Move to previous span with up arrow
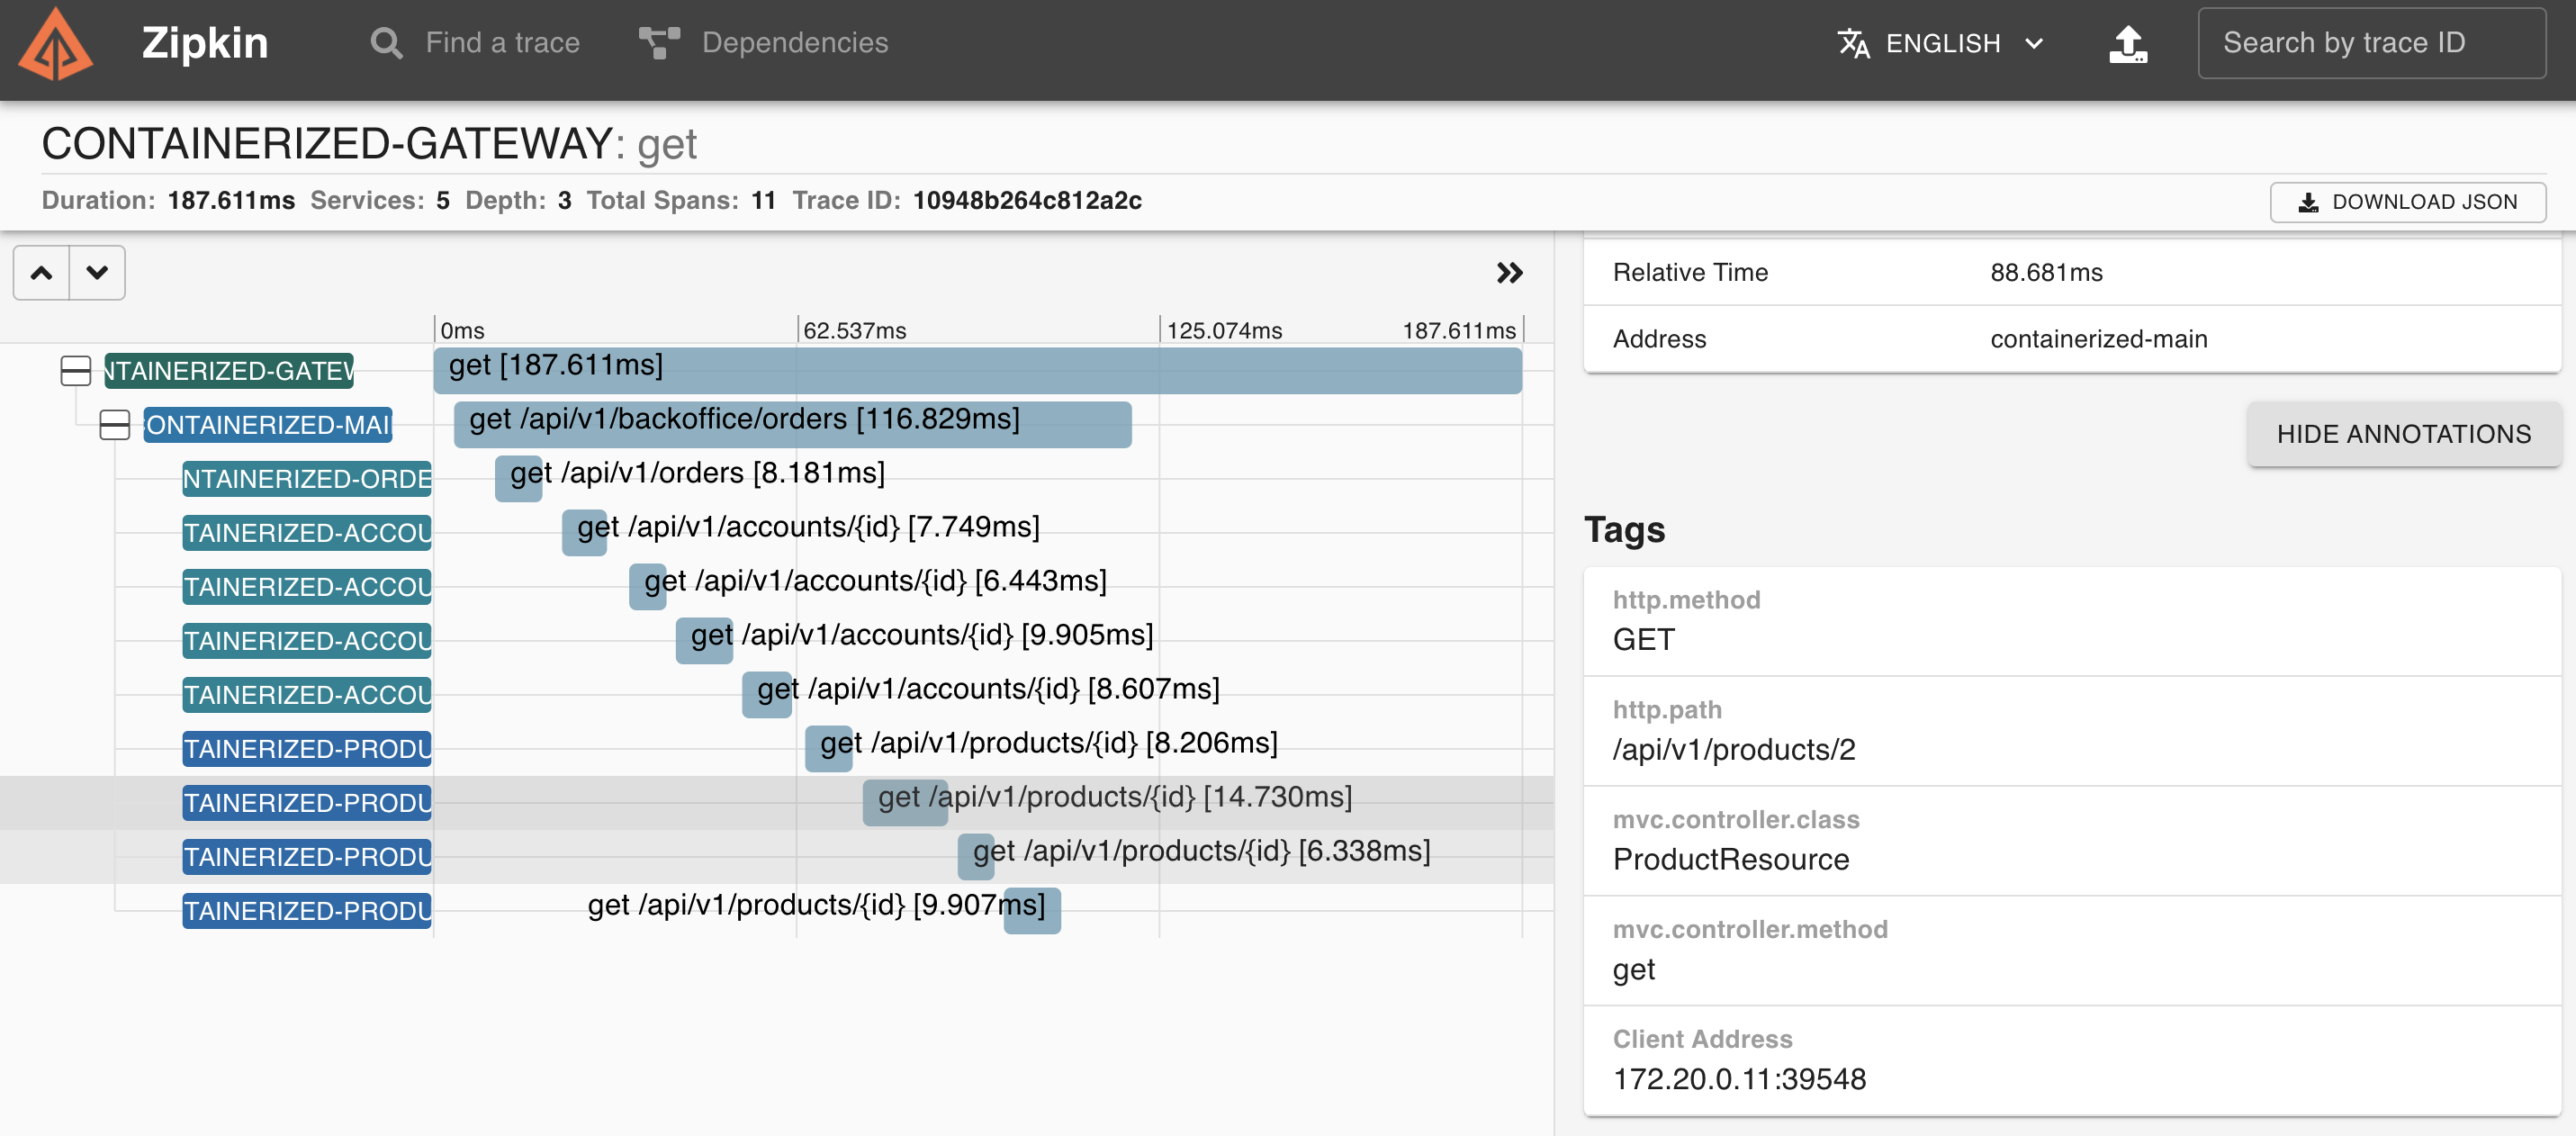 point(41,272)
